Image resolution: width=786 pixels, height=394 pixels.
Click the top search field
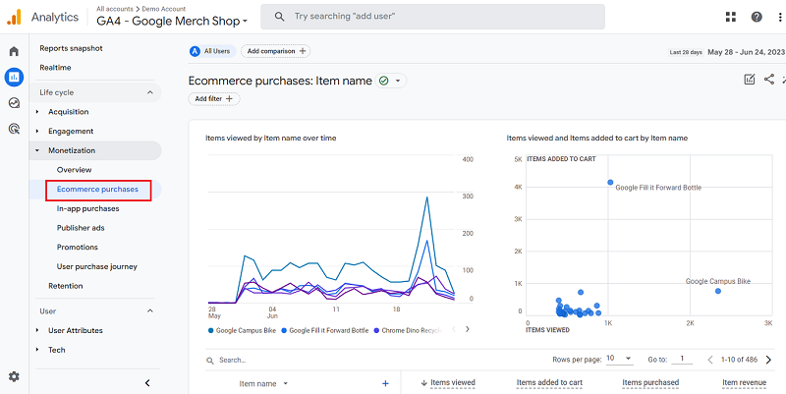[x=432, y=17]
